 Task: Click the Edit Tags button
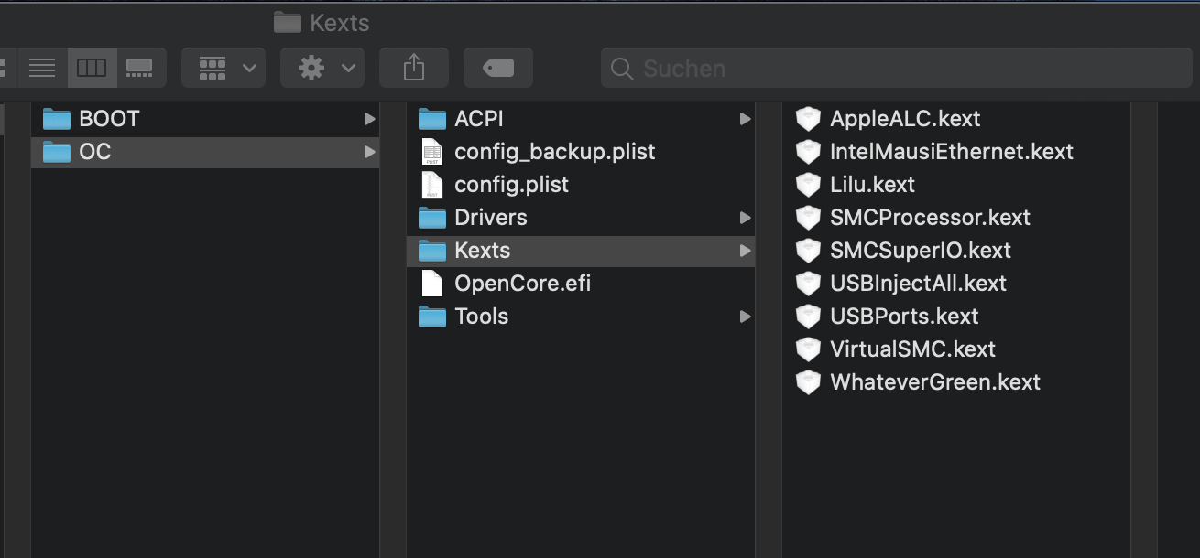point(497,68)
